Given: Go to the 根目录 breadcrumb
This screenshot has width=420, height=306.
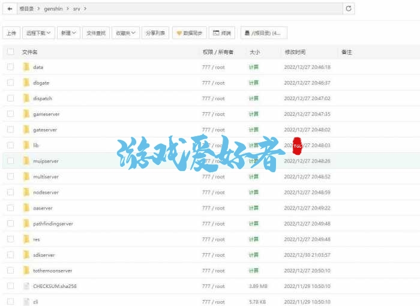Looking at the screenshot, I should [26, 9].
